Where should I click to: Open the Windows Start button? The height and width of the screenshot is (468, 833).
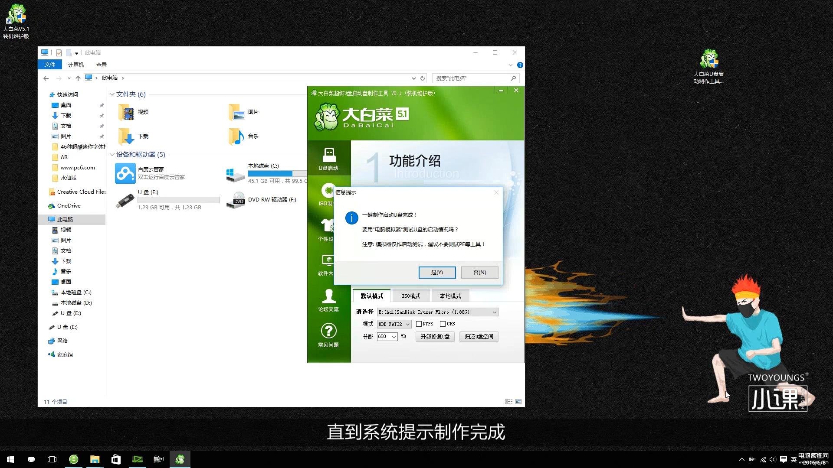[x=10, y=459]
